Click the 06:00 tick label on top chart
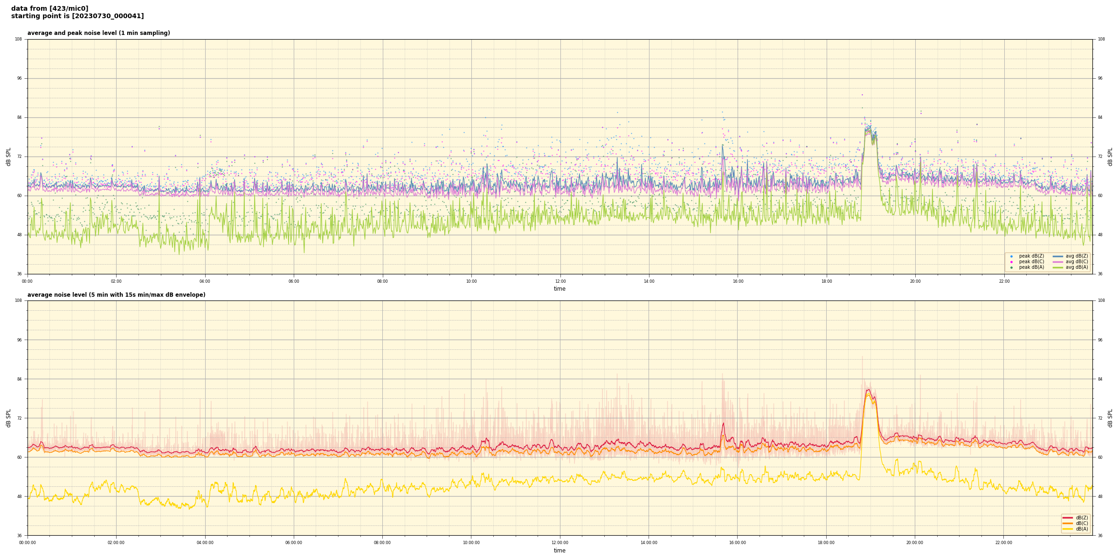1119x559 pixels. point(294,281)
